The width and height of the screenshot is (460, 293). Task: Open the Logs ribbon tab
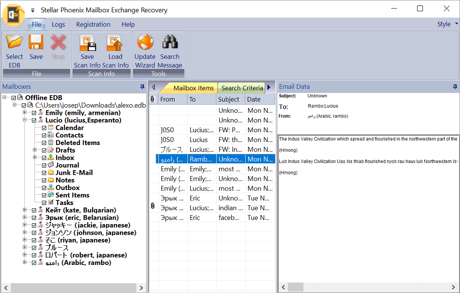58,24
